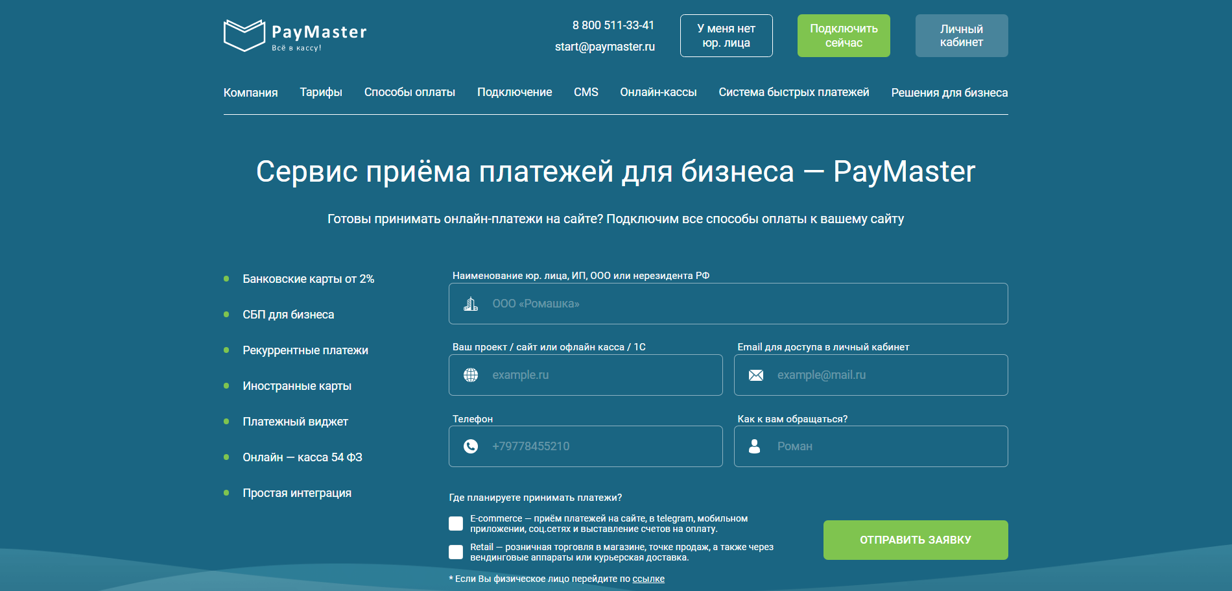Open Личный кабинет
1232x591 pixels.
pyautogui.click(x=962, y=36)
